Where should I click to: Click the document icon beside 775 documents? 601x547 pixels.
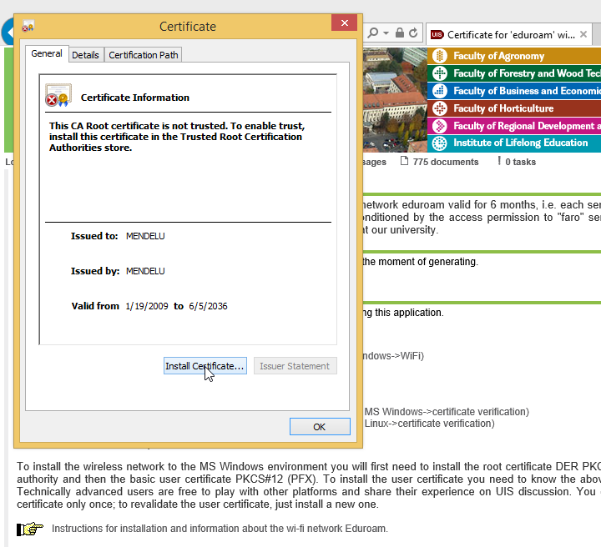coord(404,161)
